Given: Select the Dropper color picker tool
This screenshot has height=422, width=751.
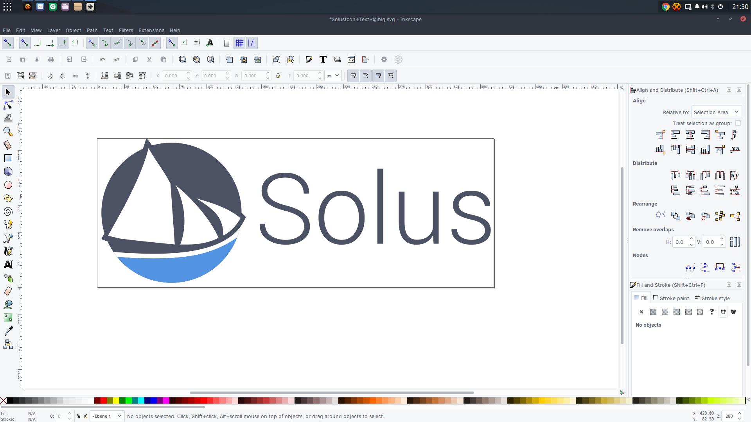Looking at the screenshot, I should click(x=8, y=331).
